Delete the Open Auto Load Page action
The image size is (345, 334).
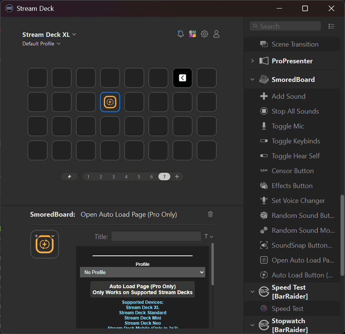tap(210, 214)
